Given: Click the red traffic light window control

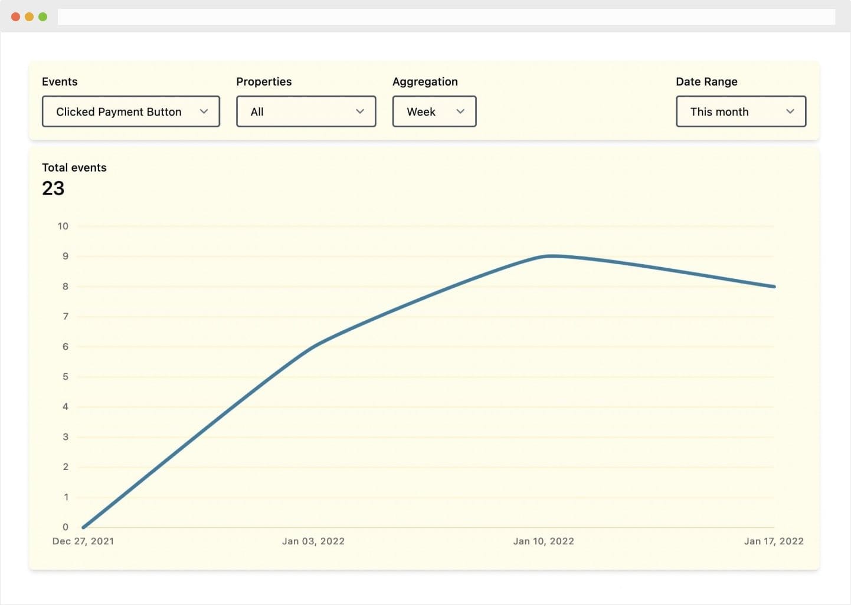Looking at the screenshot, I should [15, 17].
